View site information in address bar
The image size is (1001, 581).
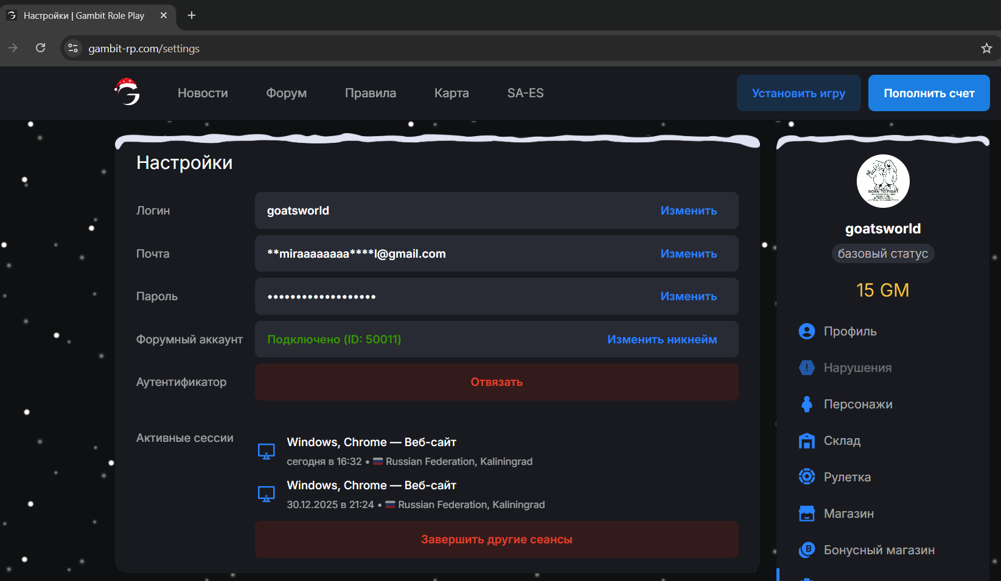pyautogui.click(x=73, y=49)
